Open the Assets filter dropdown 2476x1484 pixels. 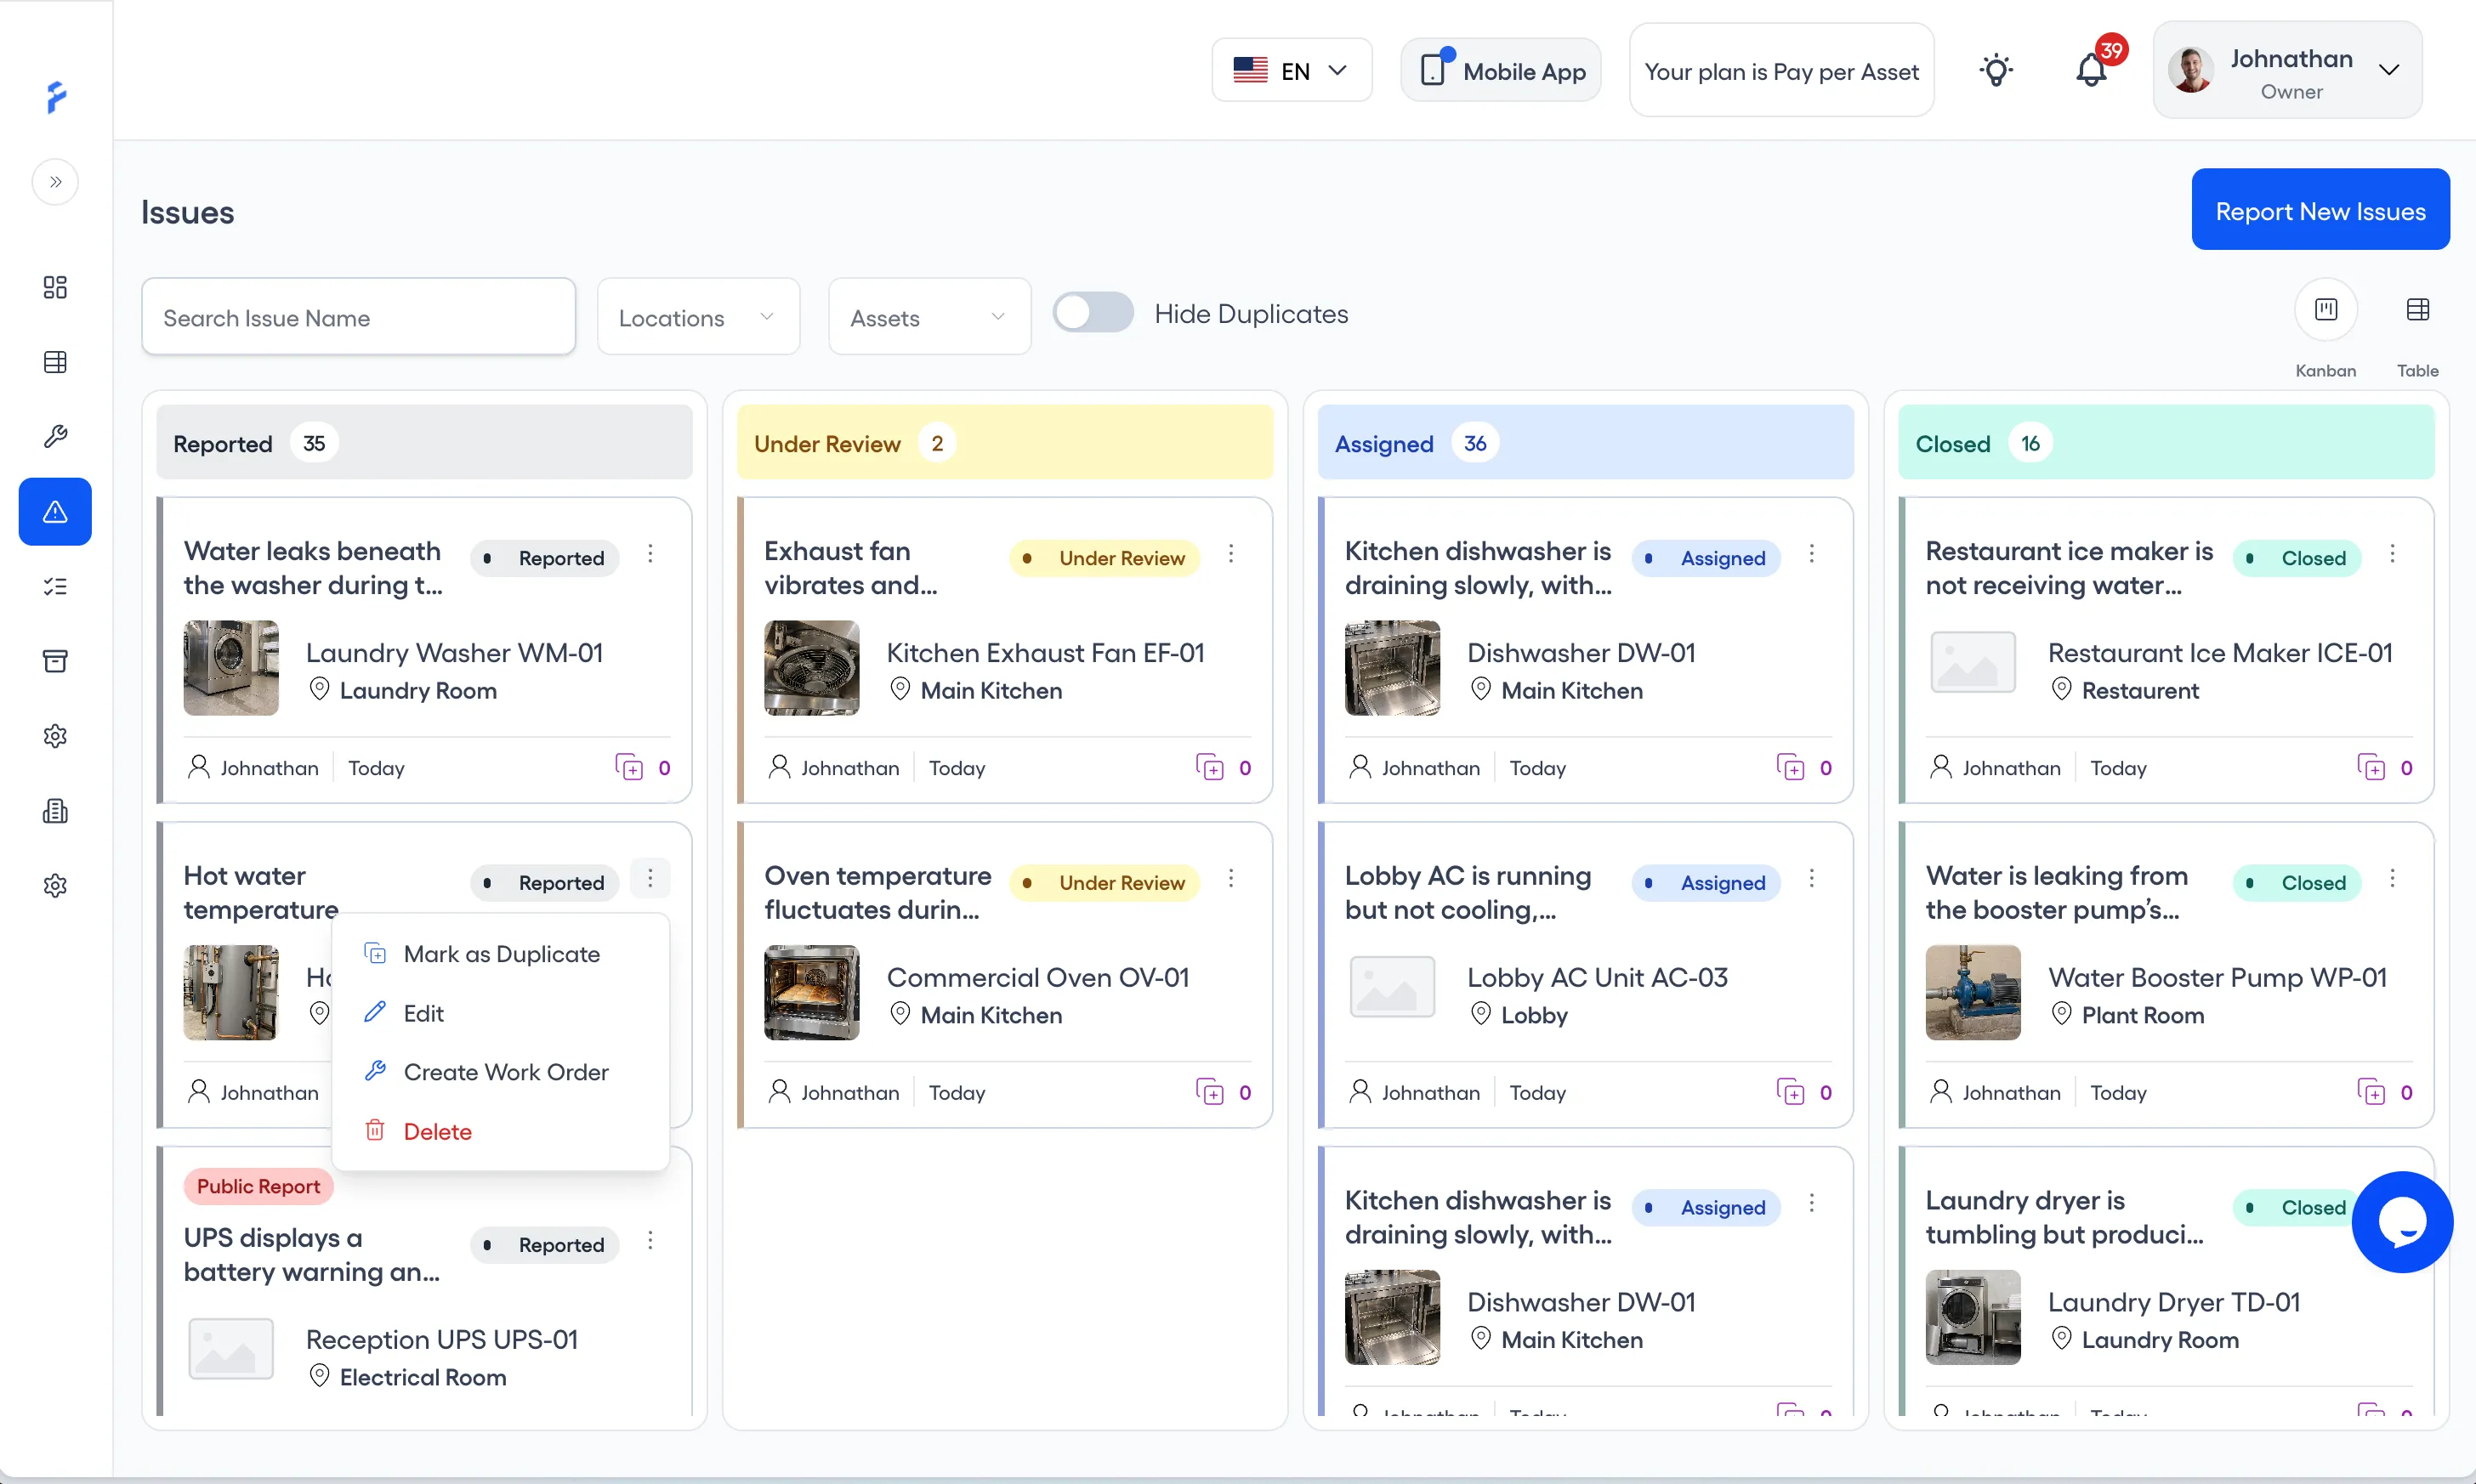coord(929,317)
